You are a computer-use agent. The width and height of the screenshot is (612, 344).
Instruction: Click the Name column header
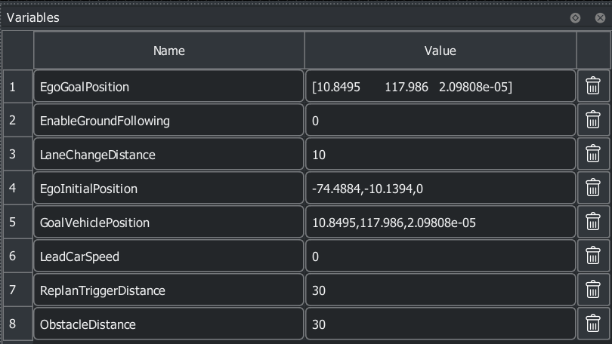point(168,51)
